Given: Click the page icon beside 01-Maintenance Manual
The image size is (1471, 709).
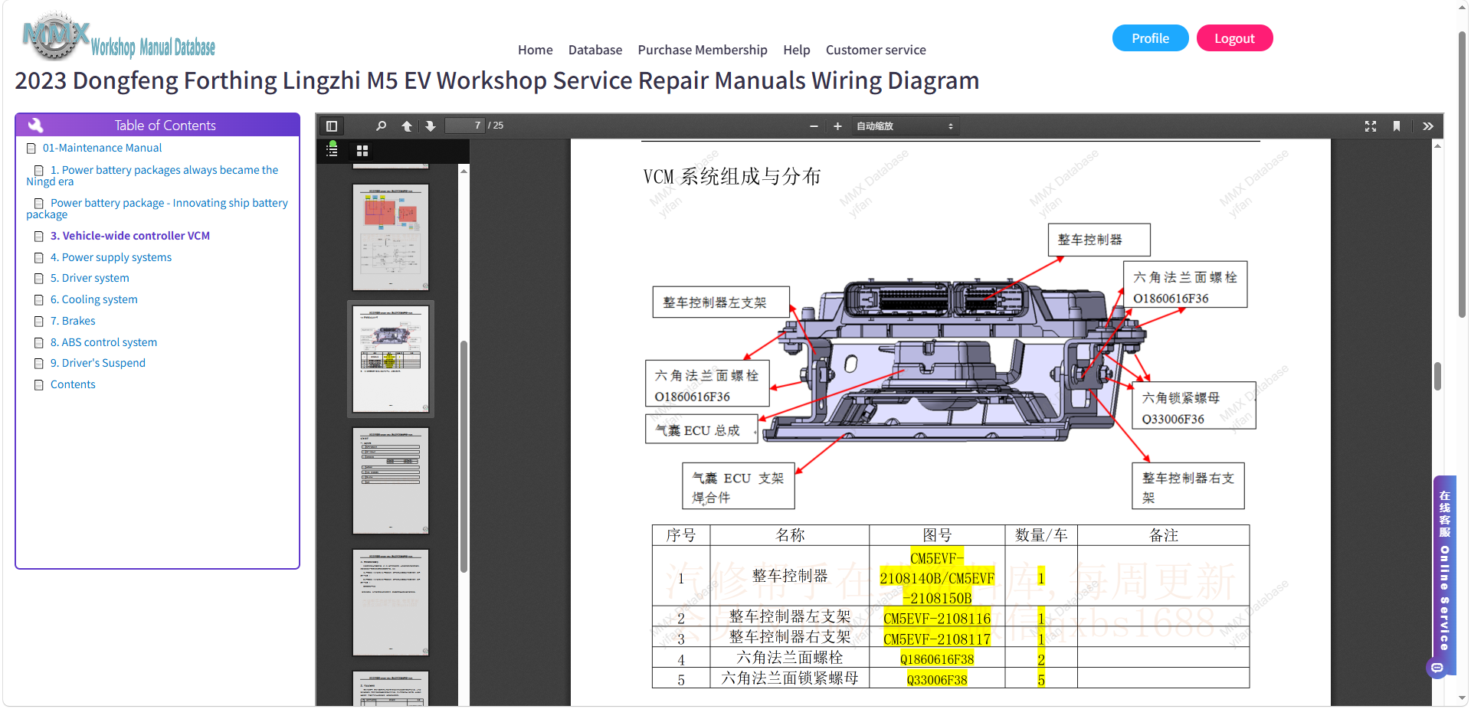Looking at the screenshot, I should (31, 149).
